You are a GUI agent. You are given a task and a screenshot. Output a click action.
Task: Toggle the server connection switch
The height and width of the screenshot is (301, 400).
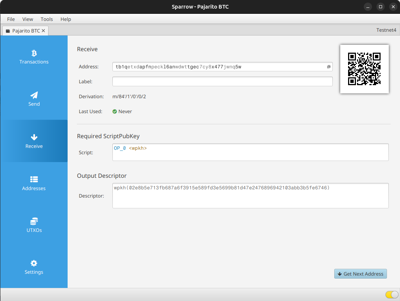coord(391,295)
